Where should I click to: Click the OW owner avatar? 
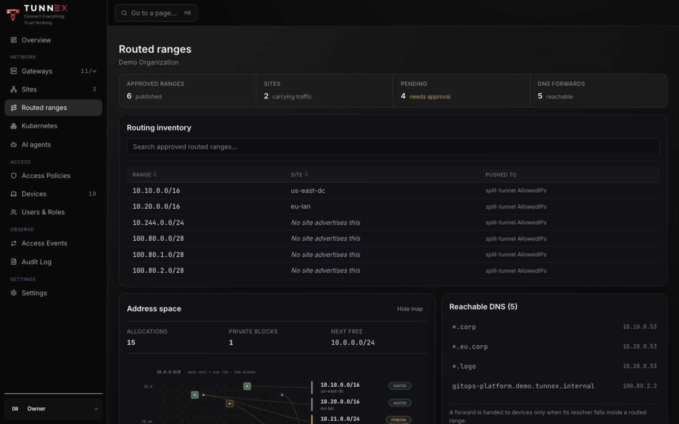click(15, 409)
